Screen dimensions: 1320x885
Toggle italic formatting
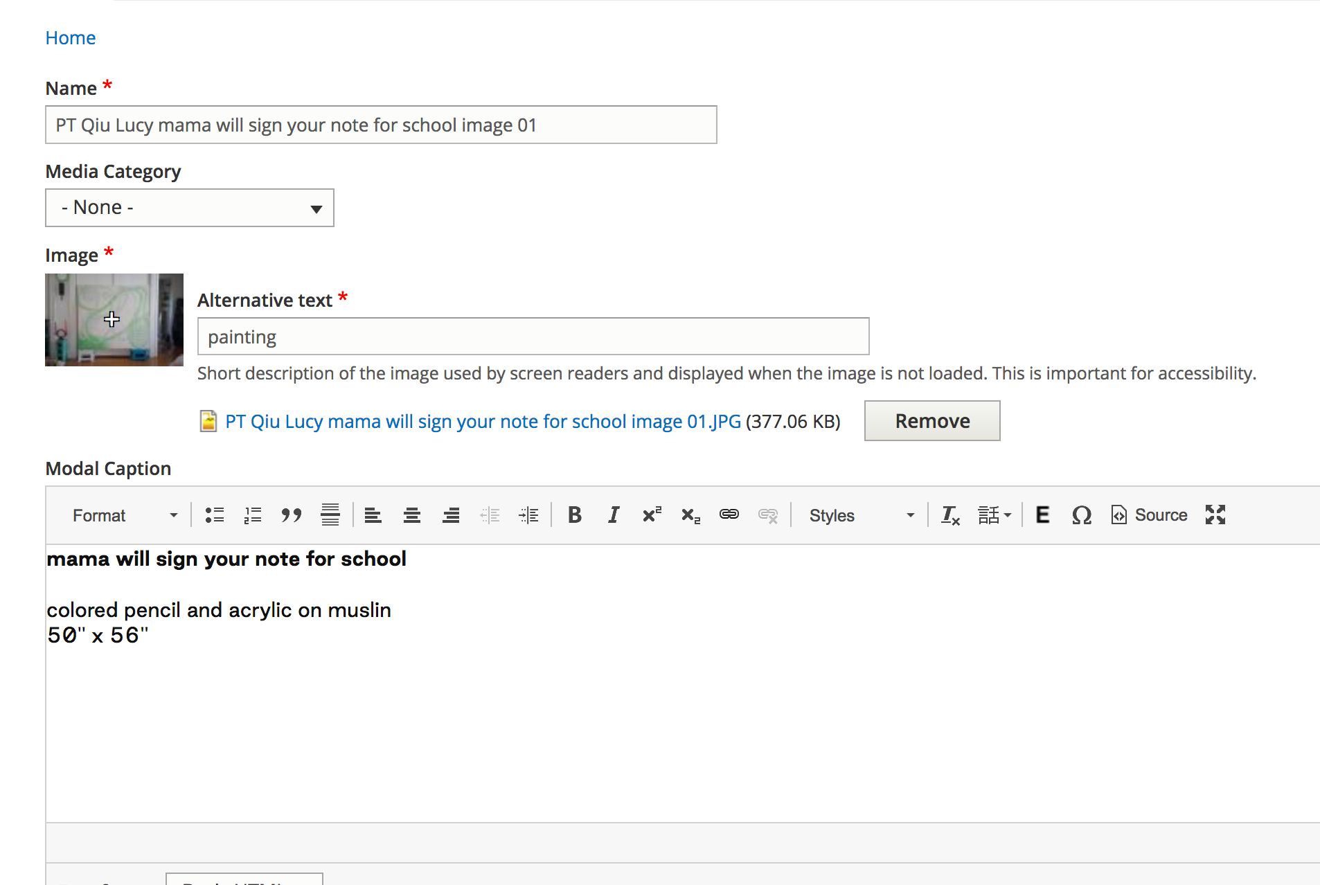pos(613,515)
